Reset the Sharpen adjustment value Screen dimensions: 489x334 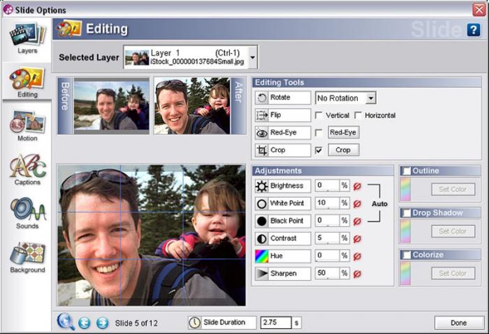coord(357,274)
